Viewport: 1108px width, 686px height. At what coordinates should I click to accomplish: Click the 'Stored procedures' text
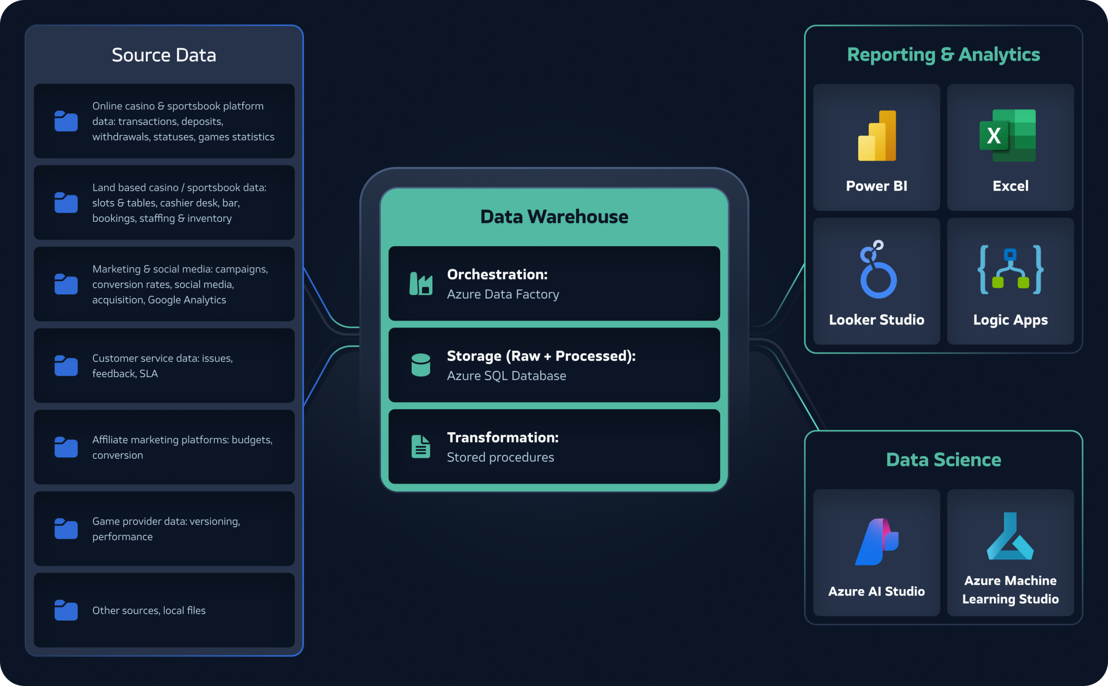pos(501,457)
